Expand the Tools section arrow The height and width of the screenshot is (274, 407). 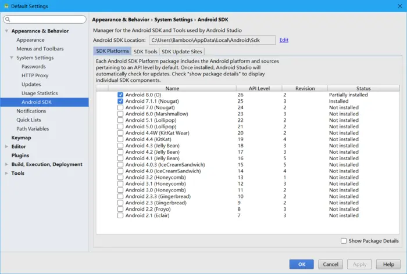[x=6, y=173]
